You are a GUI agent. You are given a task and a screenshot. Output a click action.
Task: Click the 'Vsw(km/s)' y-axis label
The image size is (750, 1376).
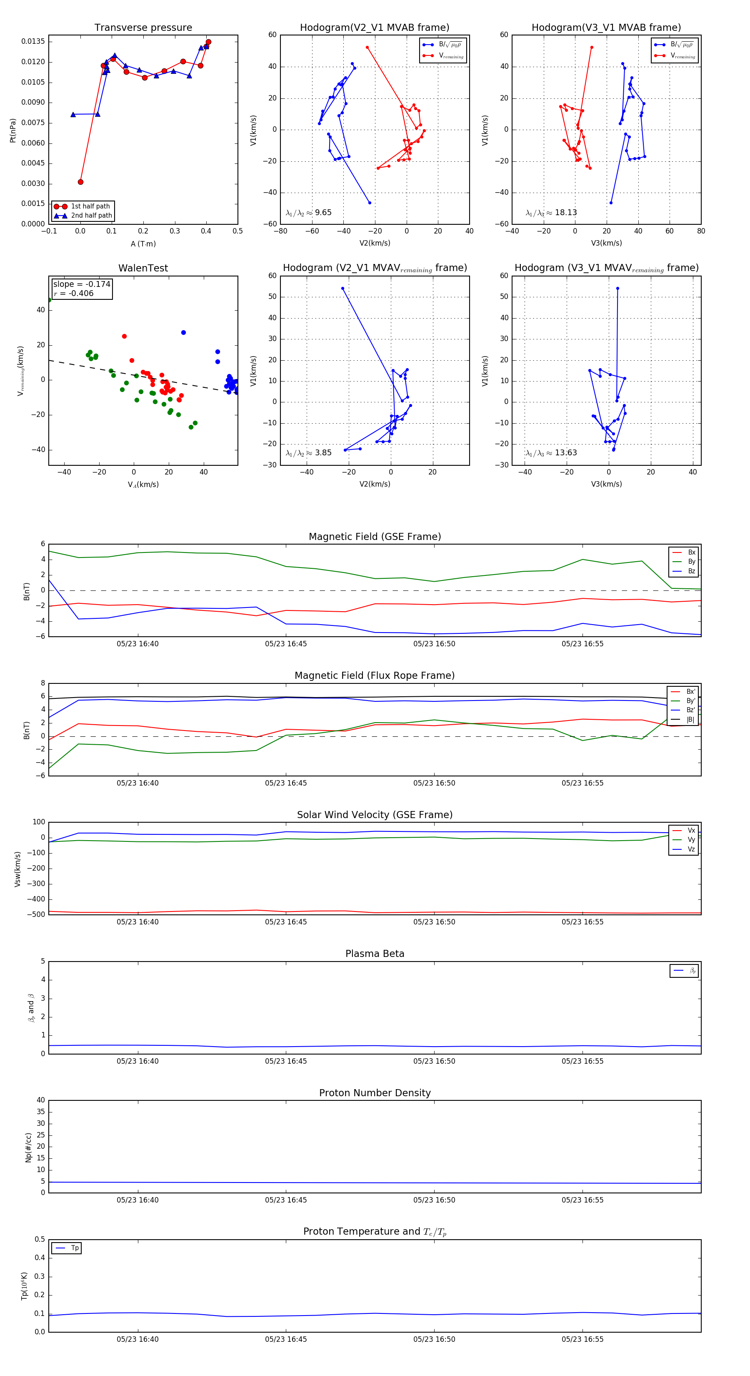pos(17,869)
